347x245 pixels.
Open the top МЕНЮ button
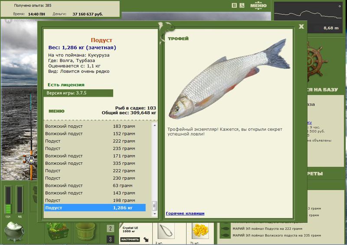[x=258, y=6]
